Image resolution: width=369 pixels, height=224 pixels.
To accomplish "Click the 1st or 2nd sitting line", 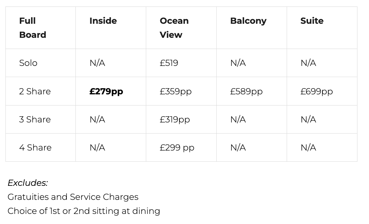I will coord(84,211).
